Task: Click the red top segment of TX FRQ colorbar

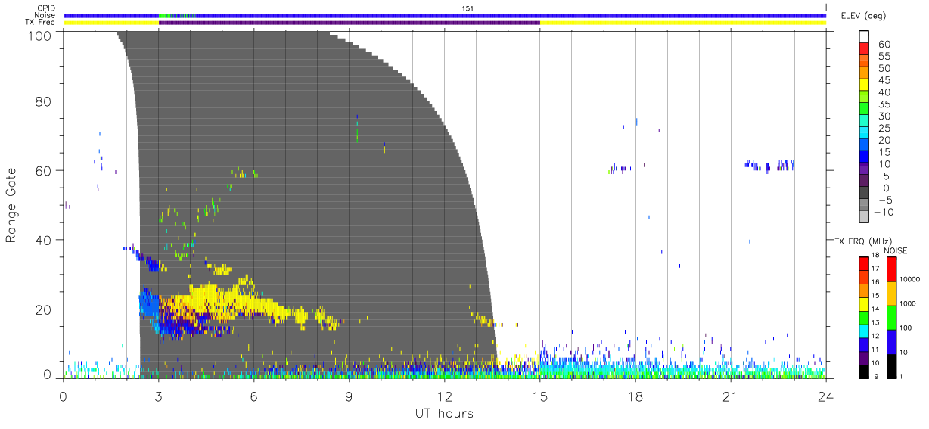Action: tap(864, 264)
